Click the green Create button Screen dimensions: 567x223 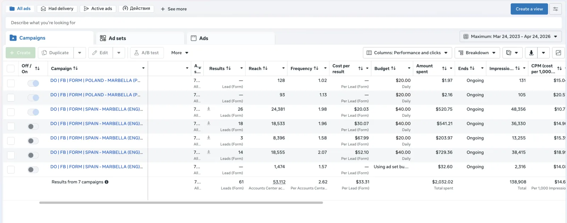point(21,53)
